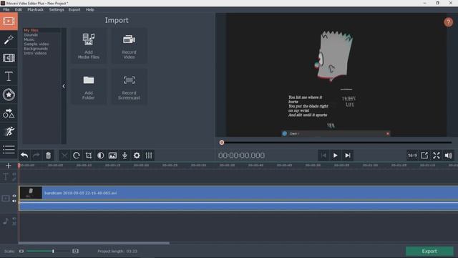Click the timeline scale slider handle
Viewport: 458px width, 258px height.
53,251
